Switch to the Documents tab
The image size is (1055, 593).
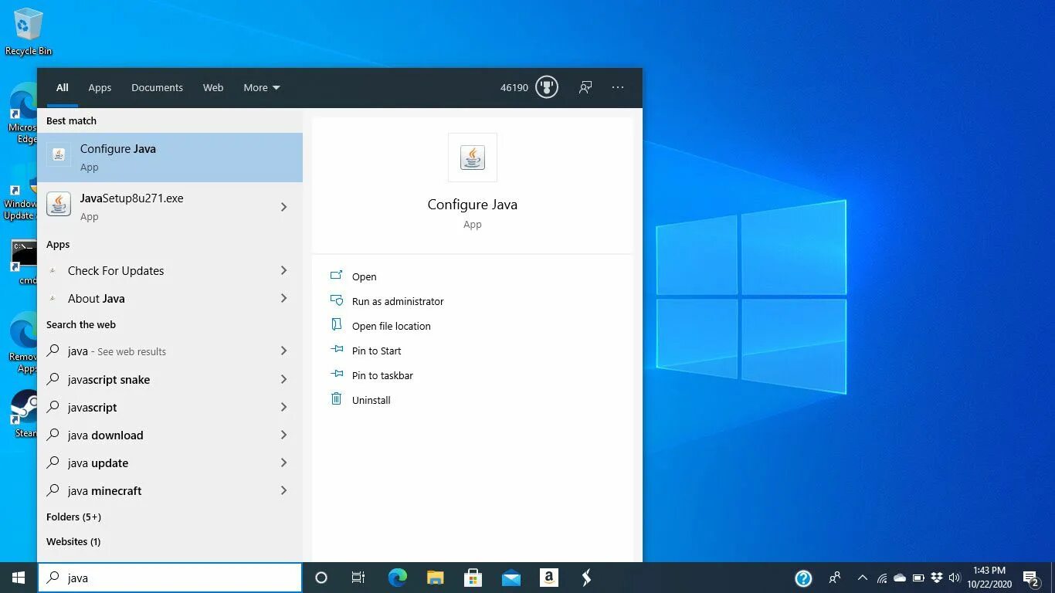point(157,87)
